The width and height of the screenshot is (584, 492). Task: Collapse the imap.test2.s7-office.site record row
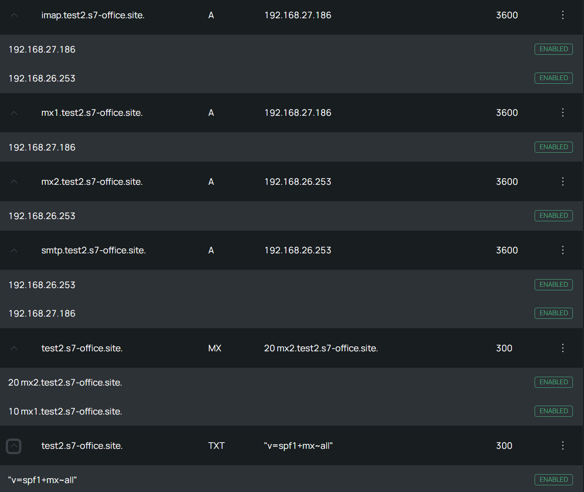click(14, 15)
